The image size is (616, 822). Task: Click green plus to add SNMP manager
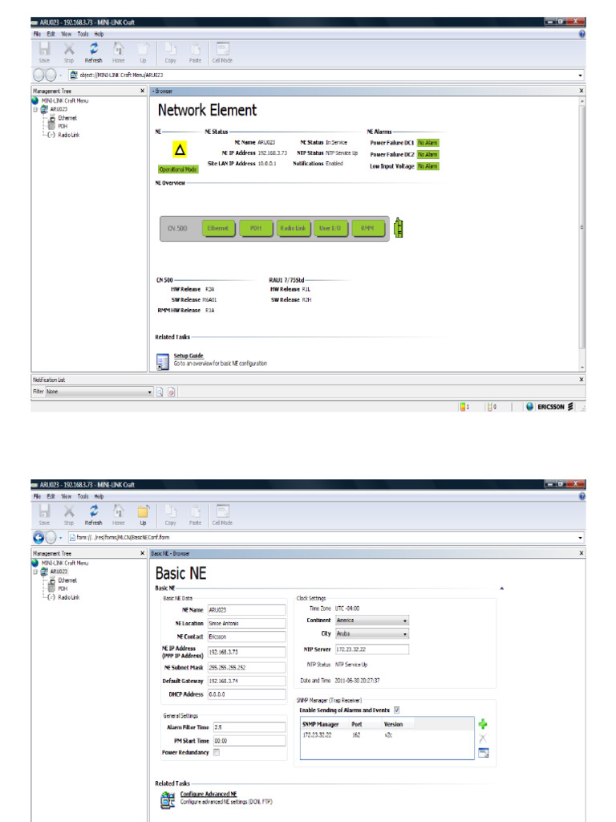pyautogui.click(x=483, y=724)
